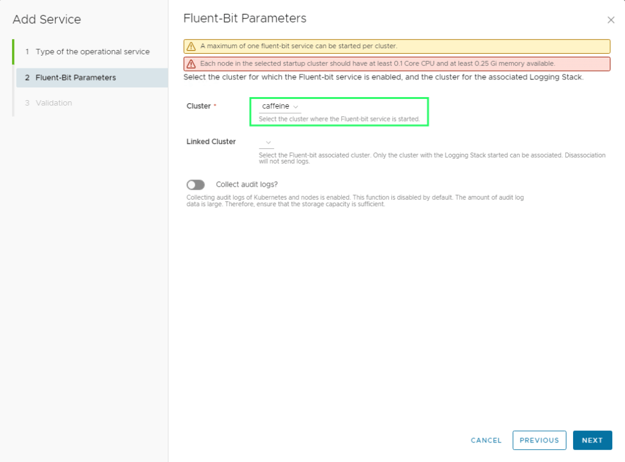This screenshot has height=462, width=625.
Task: Click the NEXT button
Action: pos(592,440)
